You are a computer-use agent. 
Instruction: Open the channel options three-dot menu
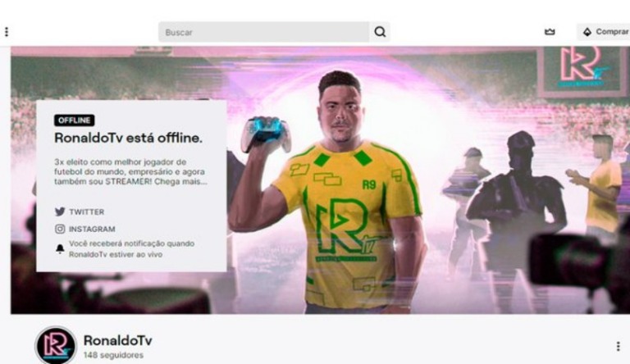618,346
